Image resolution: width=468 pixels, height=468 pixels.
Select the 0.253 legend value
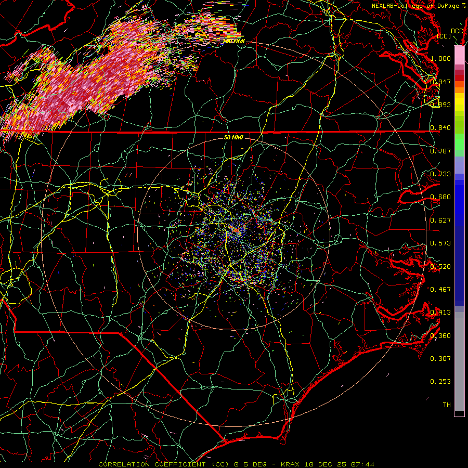(x=440, y=382)
